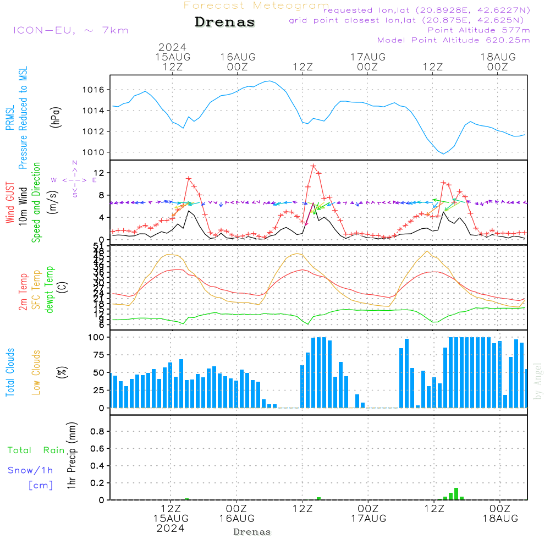Click the 8 tick on the wind axis
This screenshot has width=550, height=550.
tap(102, 195)
